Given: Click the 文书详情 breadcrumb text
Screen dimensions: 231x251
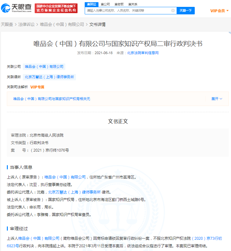Looking at the screenshot, I should coord(97,24).
